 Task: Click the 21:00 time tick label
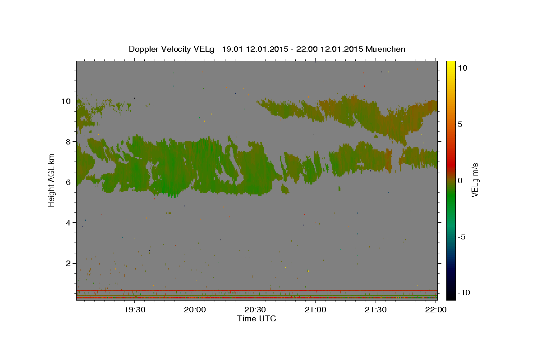tap(315, 310)
